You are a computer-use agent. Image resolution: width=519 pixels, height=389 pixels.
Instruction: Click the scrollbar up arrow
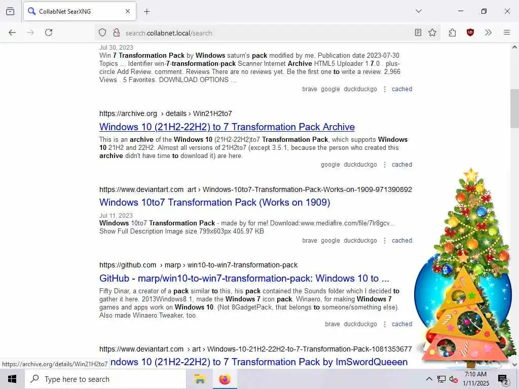514,47
